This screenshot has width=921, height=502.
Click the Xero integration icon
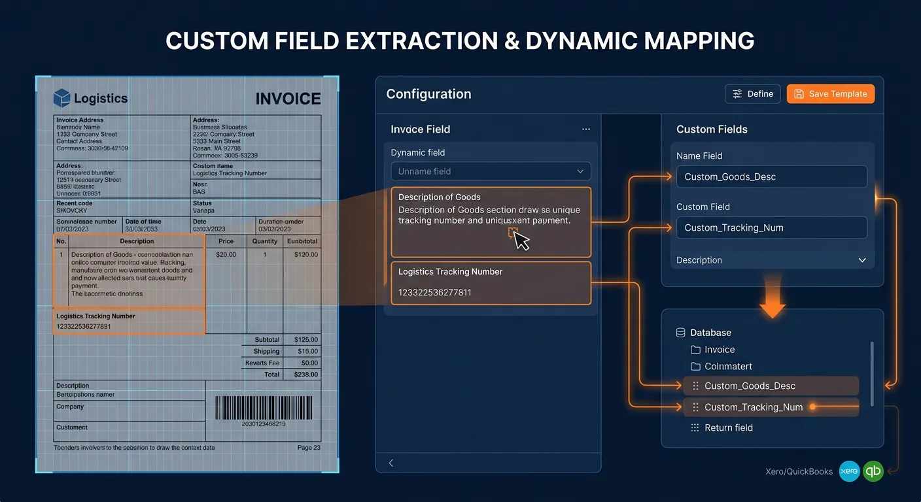[849, 471]
